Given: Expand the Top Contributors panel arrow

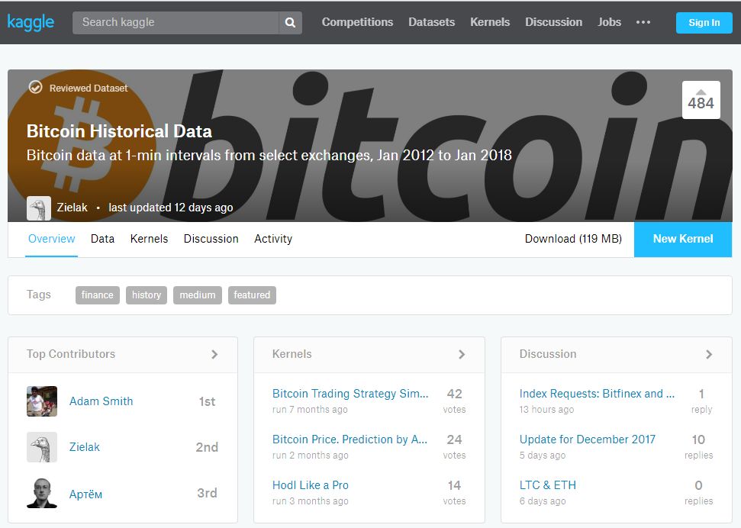Looking at the screenshot, I should (x=214, y=354).
